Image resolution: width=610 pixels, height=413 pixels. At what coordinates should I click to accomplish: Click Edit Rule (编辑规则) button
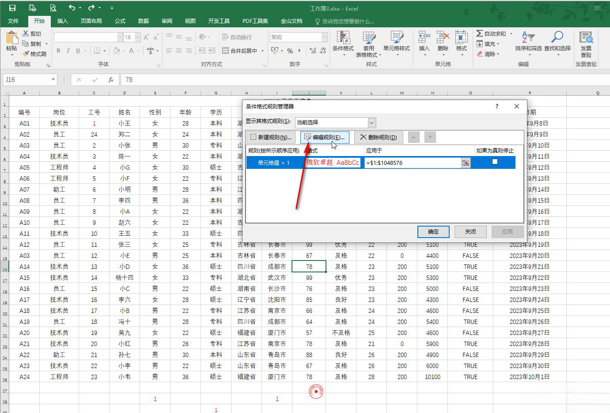(325, 137)
